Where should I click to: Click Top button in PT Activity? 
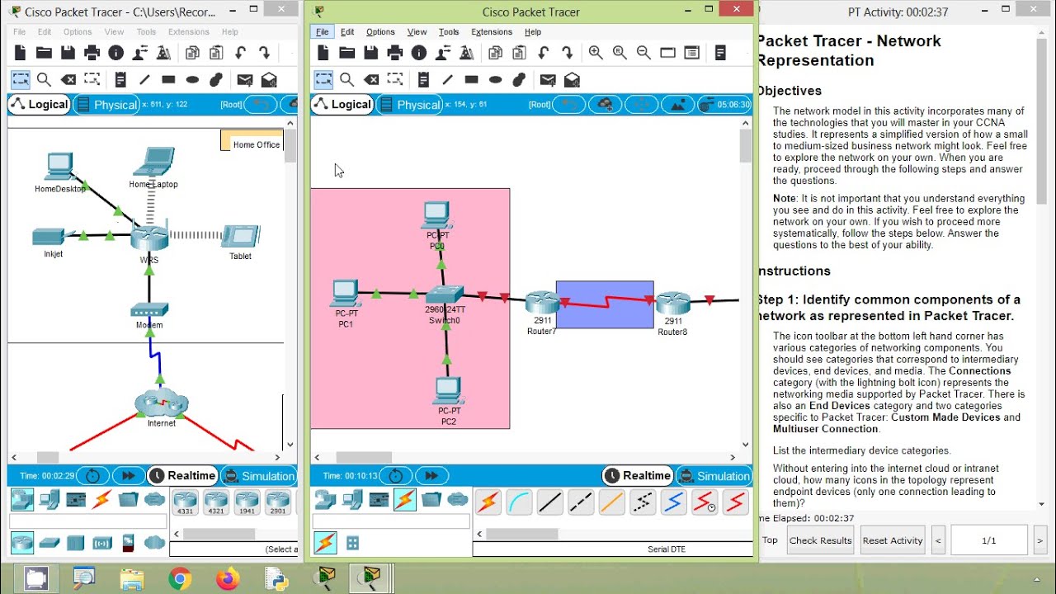pyautogui.click(x=770, y=540)
